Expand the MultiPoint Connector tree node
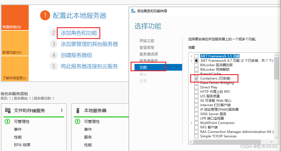 192,123
